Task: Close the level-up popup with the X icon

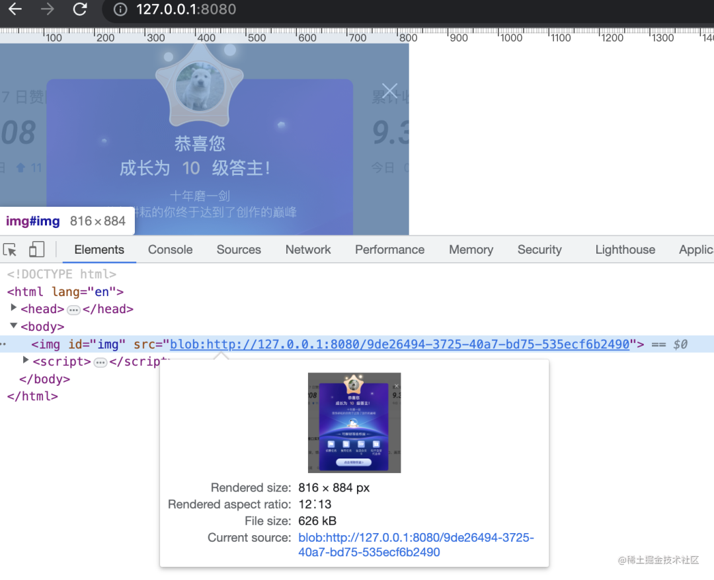Action: click(389, 91)
